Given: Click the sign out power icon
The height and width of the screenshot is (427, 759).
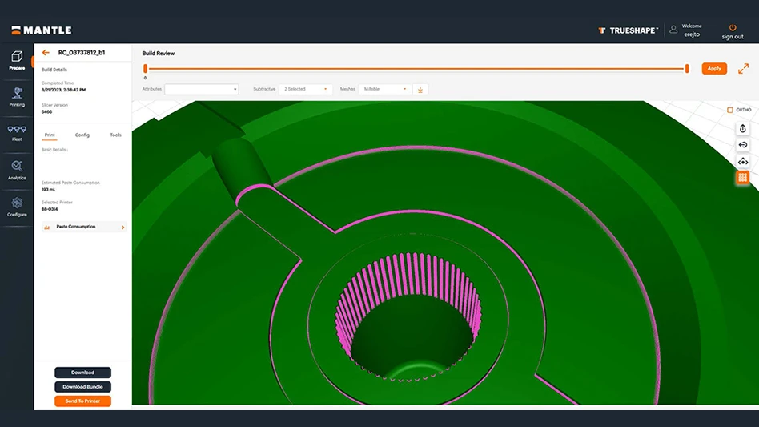Looking at the screenshot, I should click(732, 28).
